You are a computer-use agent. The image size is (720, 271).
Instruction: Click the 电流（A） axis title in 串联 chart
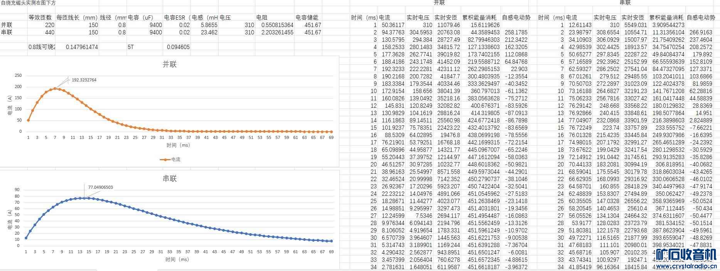click(x=10, y=219)
